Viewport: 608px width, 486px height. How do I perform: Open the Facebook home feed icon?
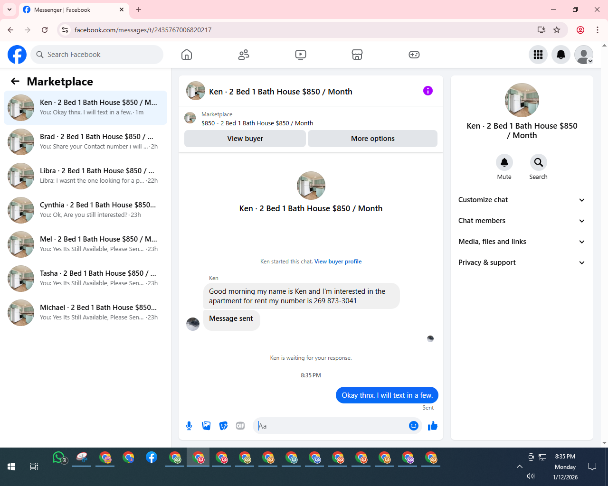tap(187, 55)
